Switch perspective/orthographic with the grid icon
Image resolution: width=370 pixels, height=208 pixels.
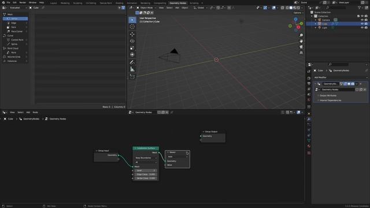coord(301,53)
